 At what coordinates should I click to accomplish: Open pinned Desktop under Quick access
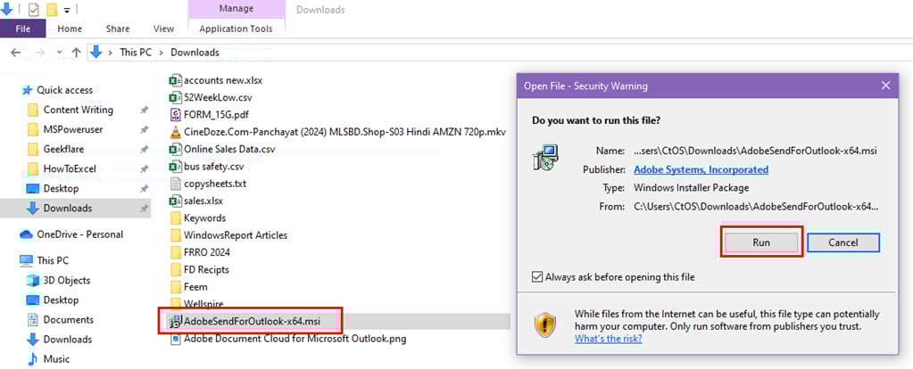pos(61,189)
